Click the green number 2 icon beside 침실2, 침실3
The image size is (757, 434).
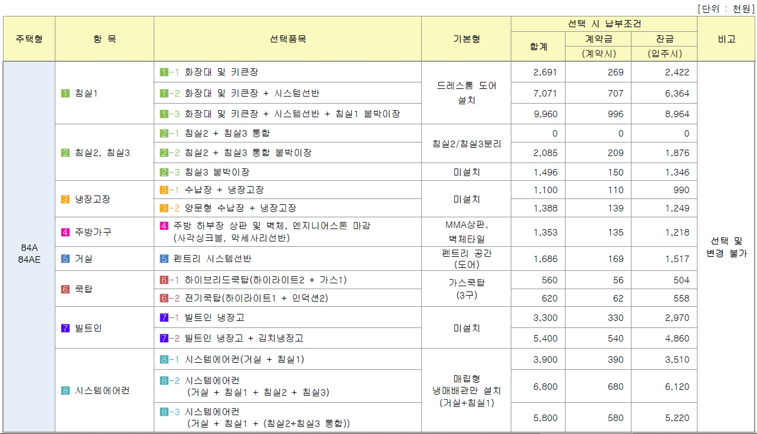click(x=65, y=153)
